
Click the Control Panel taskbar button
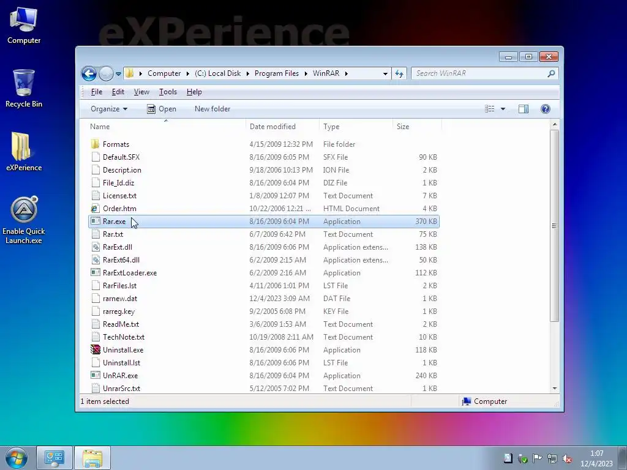(54, 458)
